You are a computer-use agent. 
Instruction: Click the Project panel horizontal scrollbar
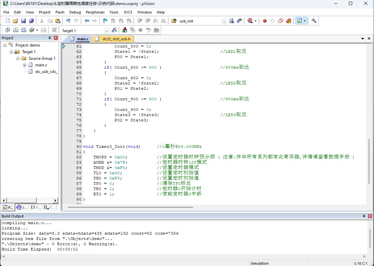(29, 200)
